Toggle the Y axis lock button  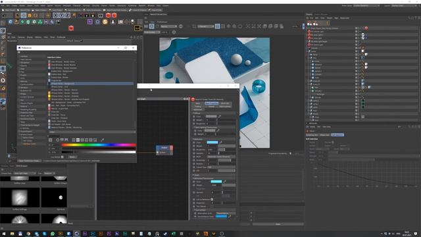pos(61,16)
